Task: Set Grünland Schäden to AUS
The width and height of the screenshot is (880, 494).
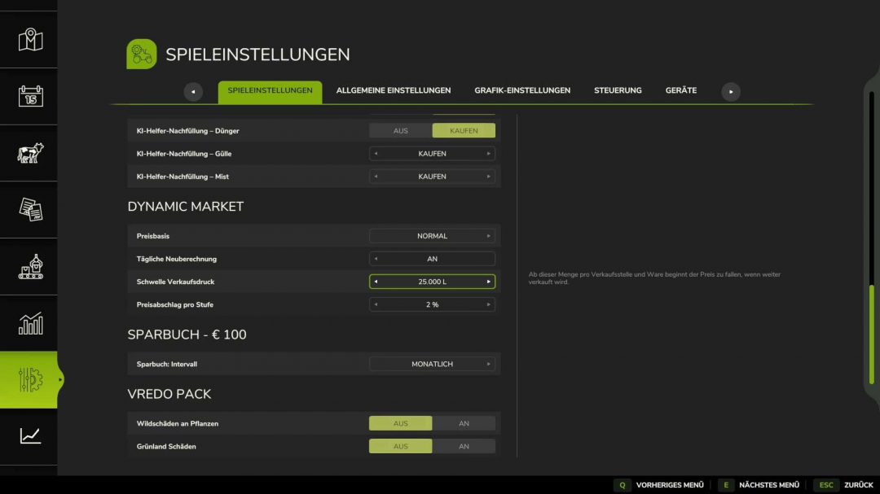Action: tap(401, 446)
